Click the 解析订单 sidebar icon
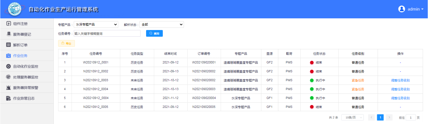The width and height of the screenshot is (428, 124). coord(9,45)
